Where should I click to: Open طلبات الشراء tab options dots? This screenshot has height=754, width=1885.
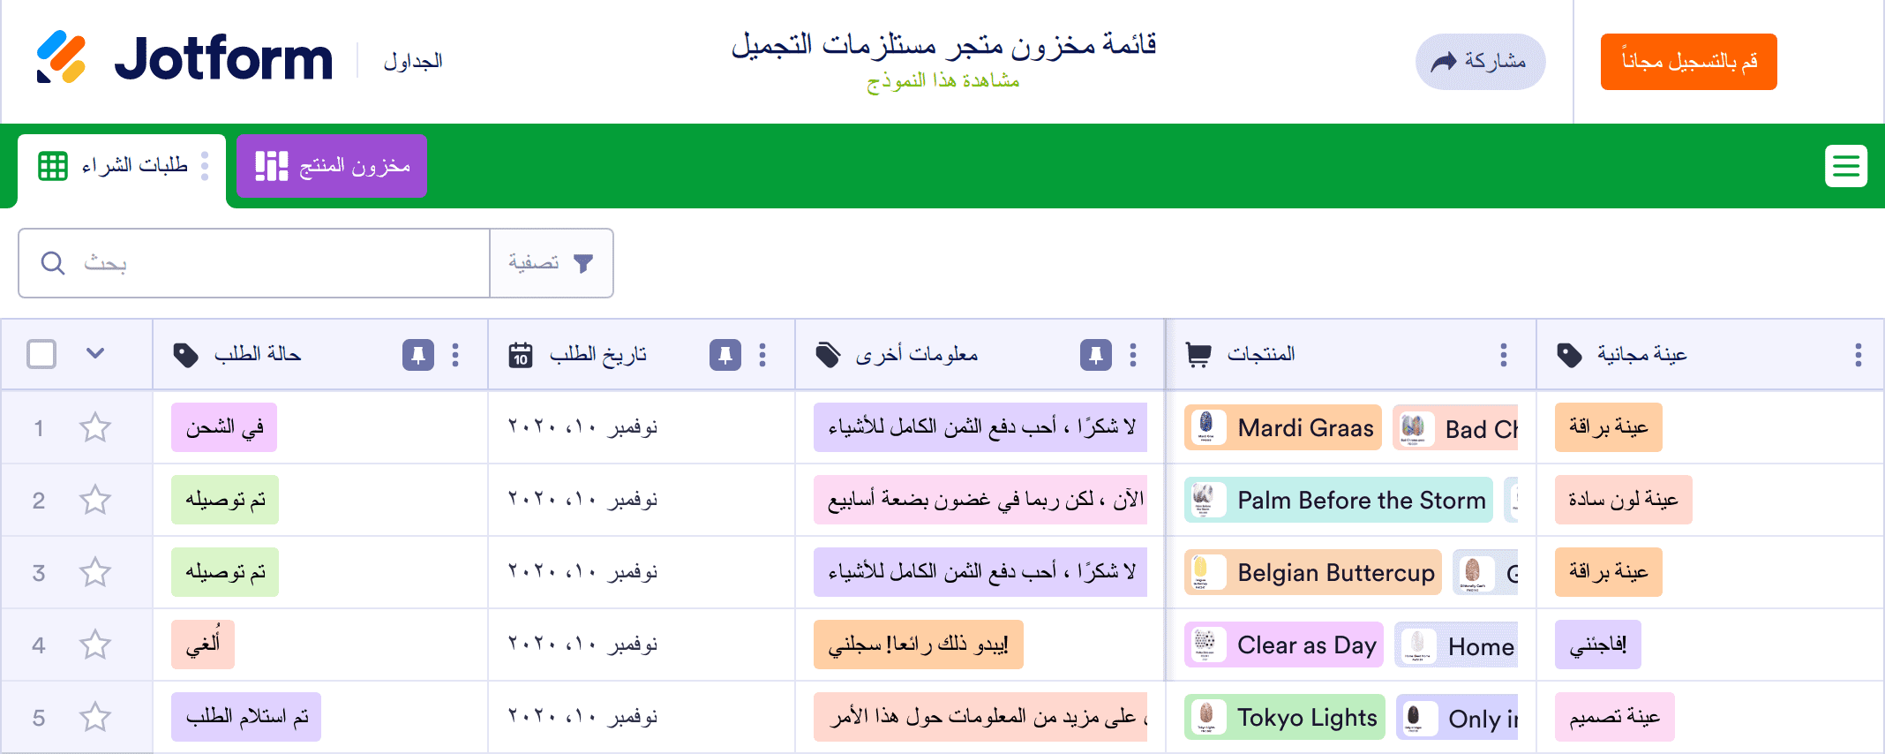[205, 166]
